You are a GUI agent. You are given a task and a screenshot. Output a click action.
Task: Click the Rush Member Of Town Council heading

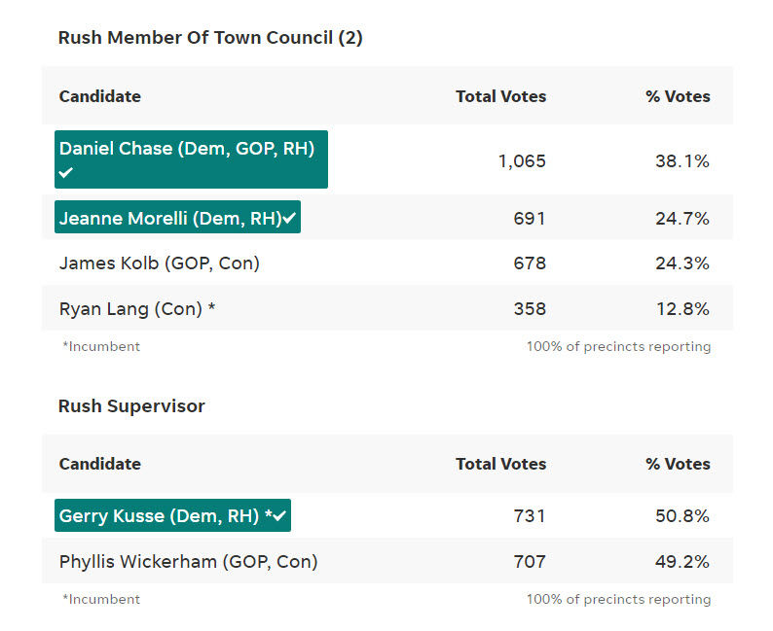pos(210,38)
